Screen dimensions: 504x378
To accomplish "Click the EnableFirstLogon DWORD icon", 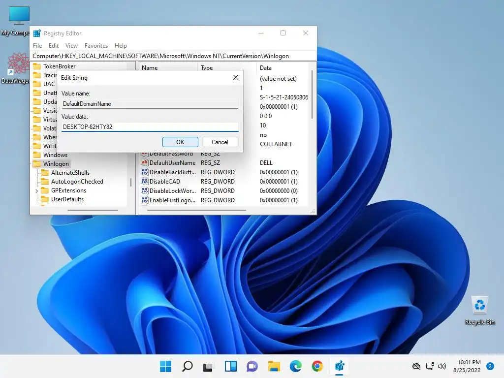I will [x=145, y=200].
